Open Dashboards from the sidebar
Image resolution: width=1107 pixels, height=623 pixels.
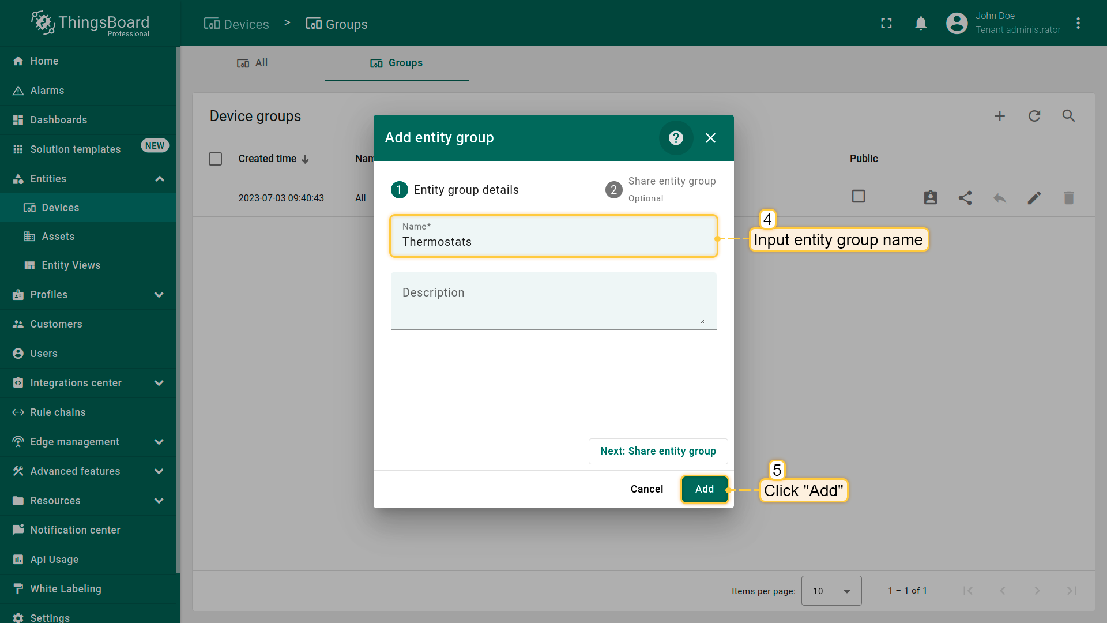pyautogui.click(x=59, y=120)
